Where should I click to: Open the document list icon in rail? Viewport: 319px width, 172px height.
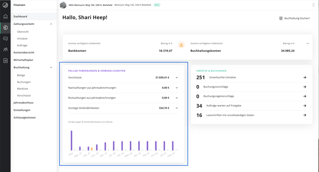6,61
